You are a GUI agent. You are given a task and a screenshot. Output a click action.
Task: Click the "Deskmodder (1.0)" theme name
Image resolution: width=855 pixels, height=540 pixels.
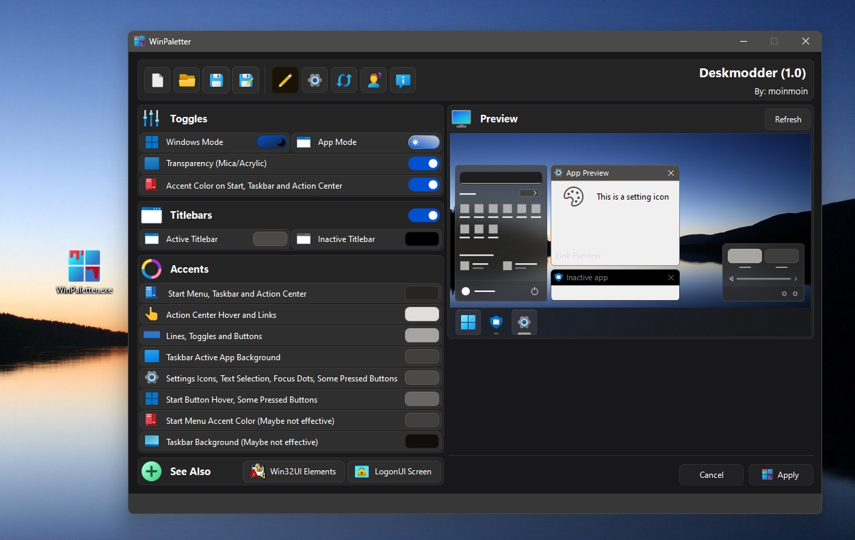coord(752,73)
